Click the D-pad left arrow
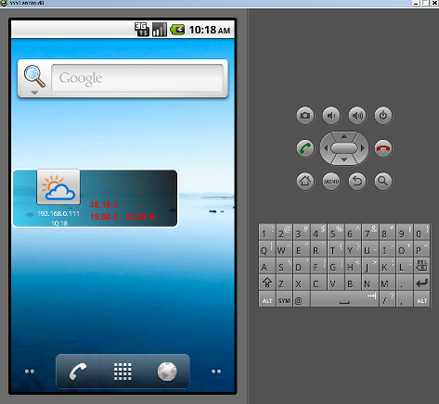 click(326, 148)
